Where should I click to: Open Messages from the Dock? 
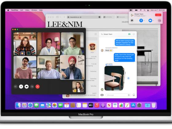[x=36, y=105]
